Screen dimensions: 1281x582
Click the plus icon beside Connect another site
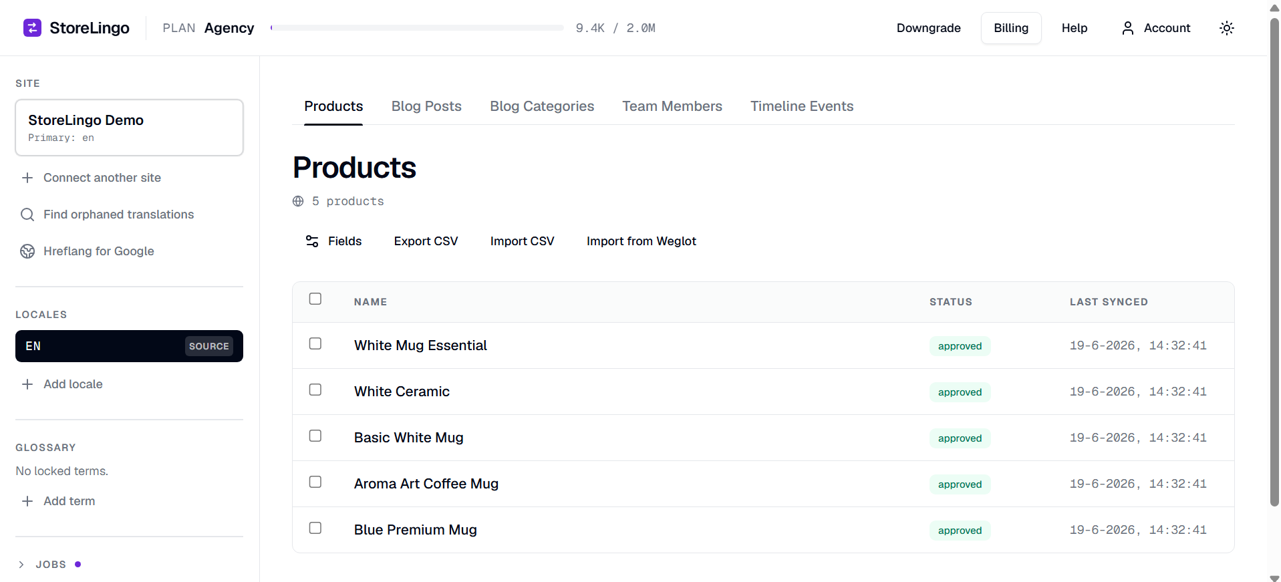click(27, 178)
